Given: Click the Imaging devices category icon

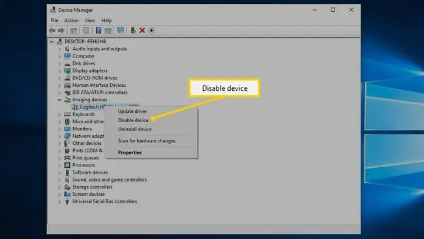Looking at the screenshot, I should click(67, 100).
